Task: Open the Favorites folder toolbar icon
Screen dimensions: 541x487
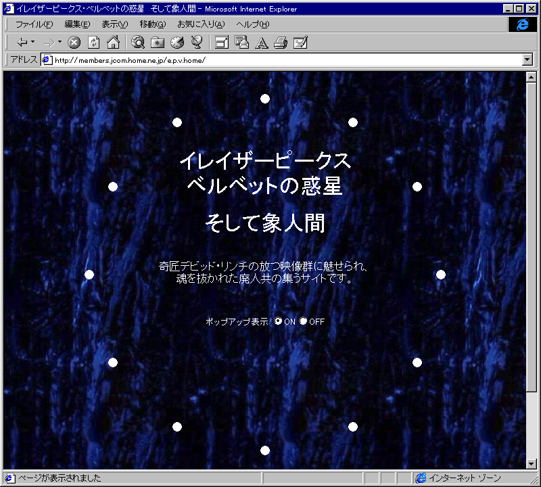Action: coord(158,43)
